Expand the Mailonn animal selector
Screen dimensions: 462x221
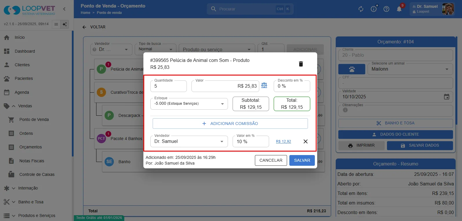tap(410, 69)
